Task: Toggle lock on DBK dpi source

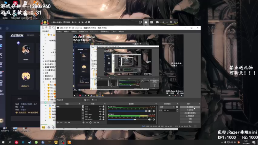Action: pyautogui.click(x=104, y=117)
